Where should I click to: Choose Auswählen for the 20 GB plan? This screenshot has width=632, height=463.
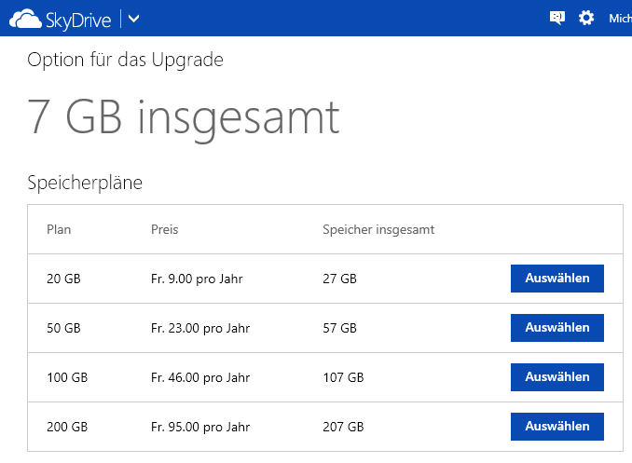click(x=557, y=279)
